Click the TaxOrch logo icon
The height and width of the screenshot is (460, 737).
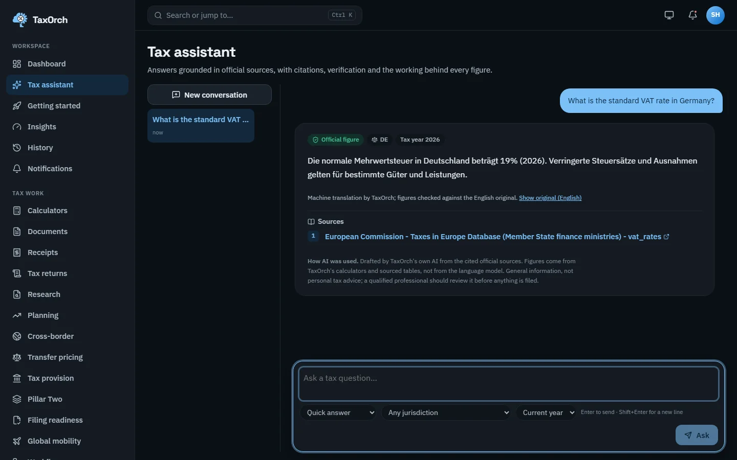click(20, 19)
